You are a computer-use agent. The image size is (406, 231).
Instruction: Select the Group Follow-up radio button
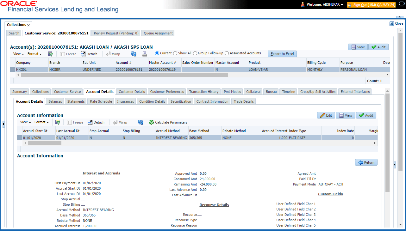195,53
